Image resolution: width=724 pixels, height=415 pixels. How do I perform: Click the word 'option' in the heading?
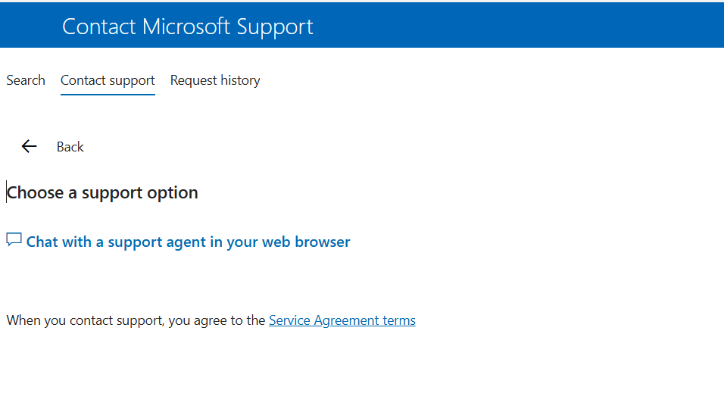point(173,192)
